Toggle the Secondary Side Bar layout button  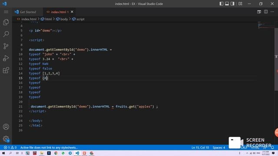click(232, 4)
